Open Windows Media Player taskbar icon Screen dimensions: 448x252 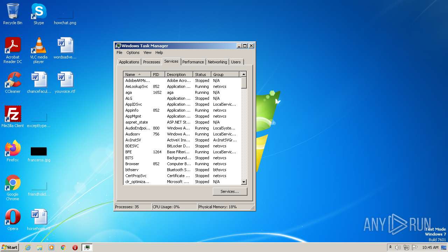pos(51,247)
